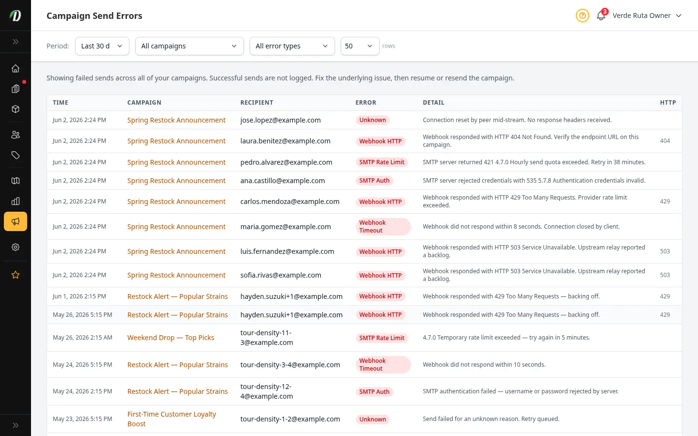Open Spring Restock Announcement link for jose.lopez
Viewport: 698px width, 436px height.
click(176, 120)
